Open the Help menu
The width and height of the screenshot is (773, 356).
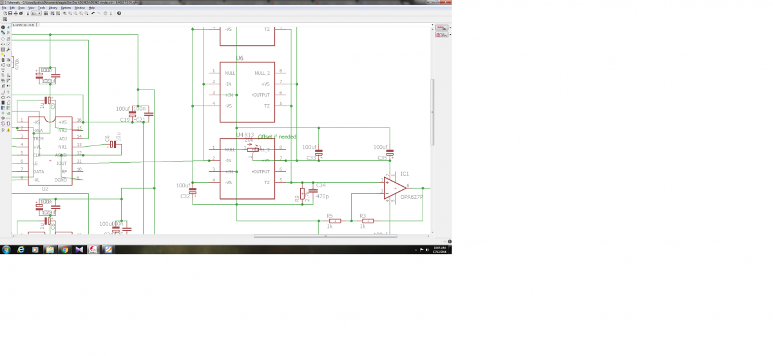coord(91,8)
